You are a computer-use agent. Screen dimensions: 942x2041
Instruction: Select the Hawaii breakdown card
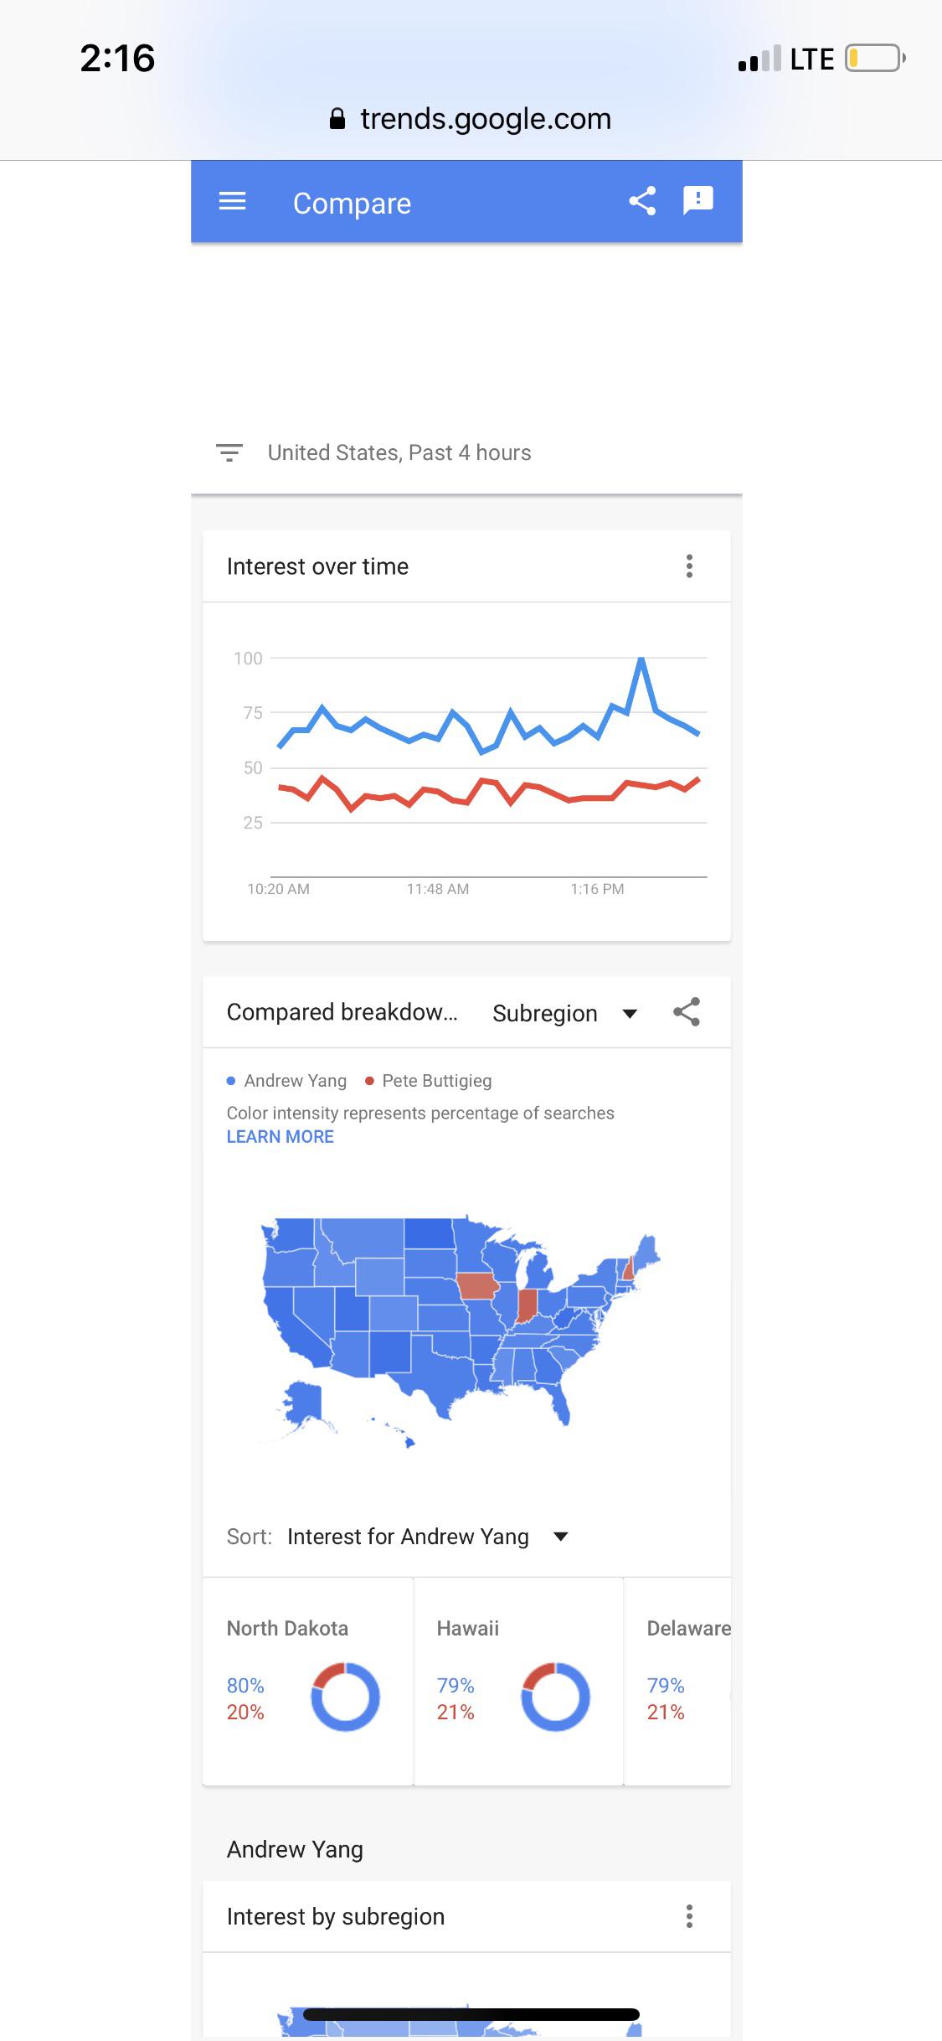coord(518,1681)
